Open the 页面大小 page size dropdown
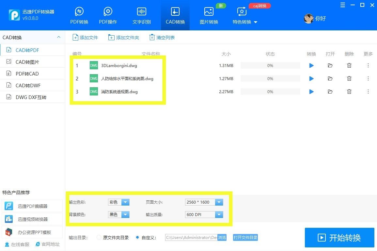 219,202
